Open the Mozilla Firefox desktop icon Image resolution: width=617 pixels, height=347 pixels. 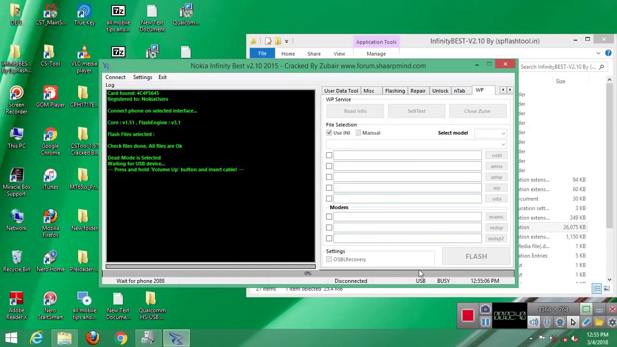point(50,224)
